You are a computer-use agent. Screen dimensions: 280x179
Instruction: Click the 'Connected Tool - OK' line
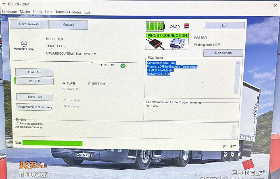(161, 63)
